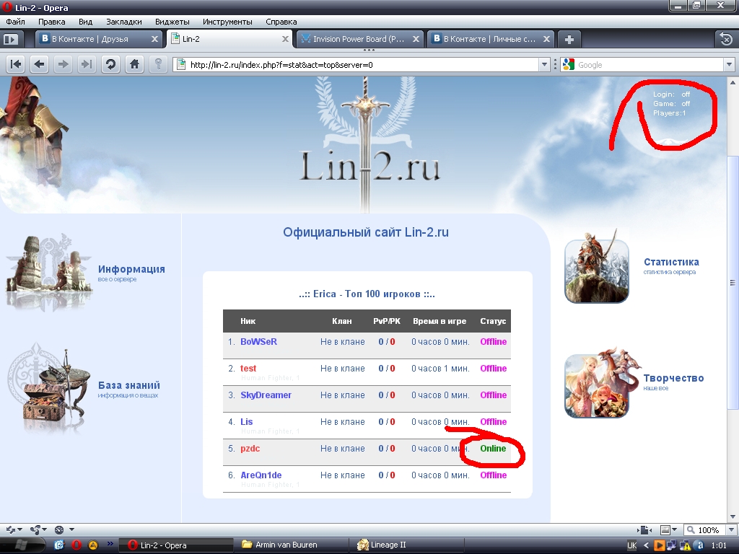The image size is (739, 554).
Task: Open the Справка menu
Action: point(281,22)
